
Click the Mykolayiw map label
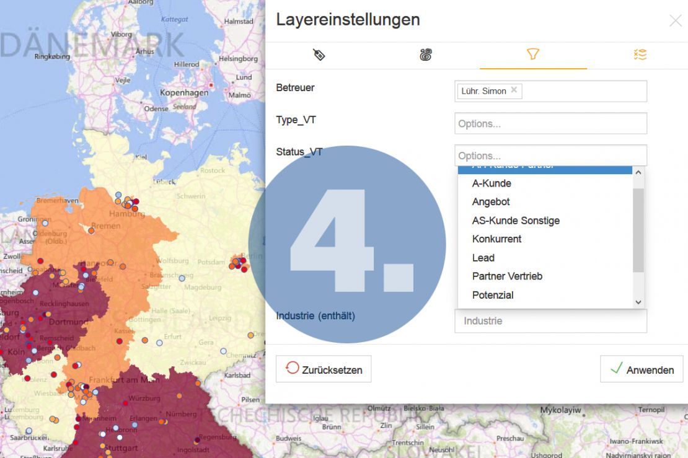tap(560, 410)
